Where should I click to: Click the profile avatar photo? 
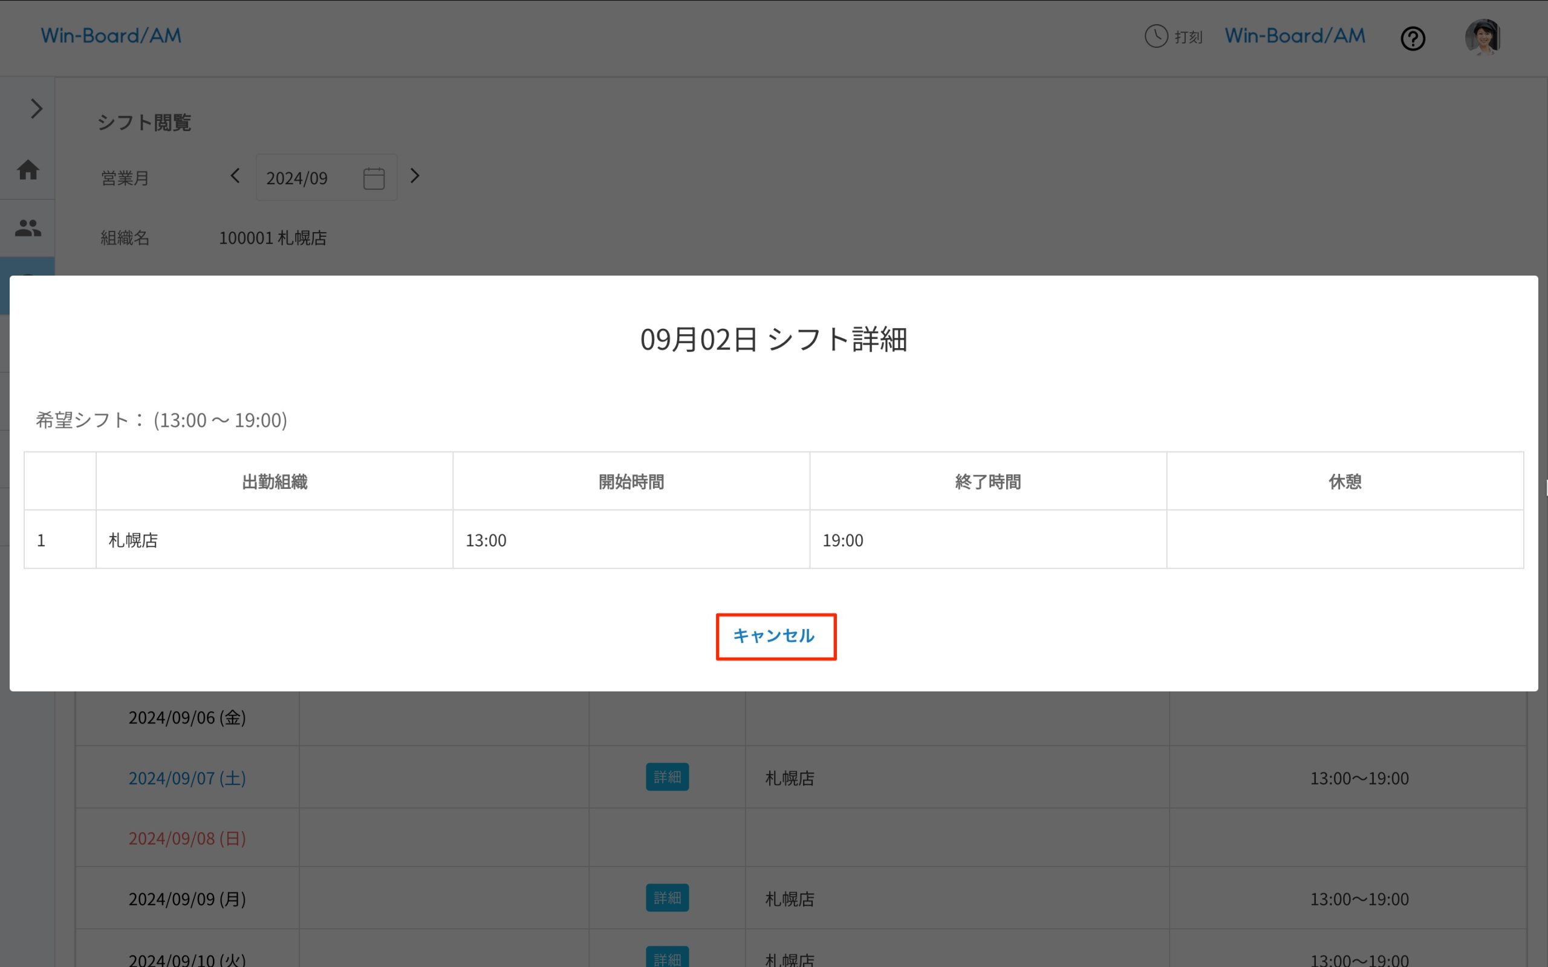tap(1483, 37)
